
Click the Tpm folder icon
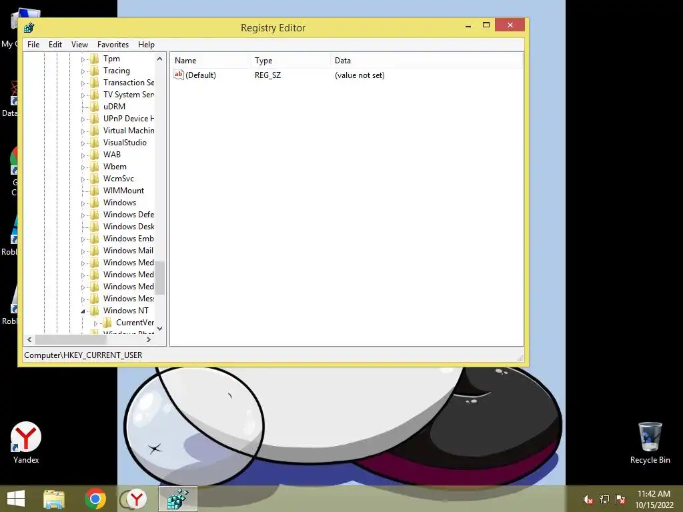pos(95,59)
